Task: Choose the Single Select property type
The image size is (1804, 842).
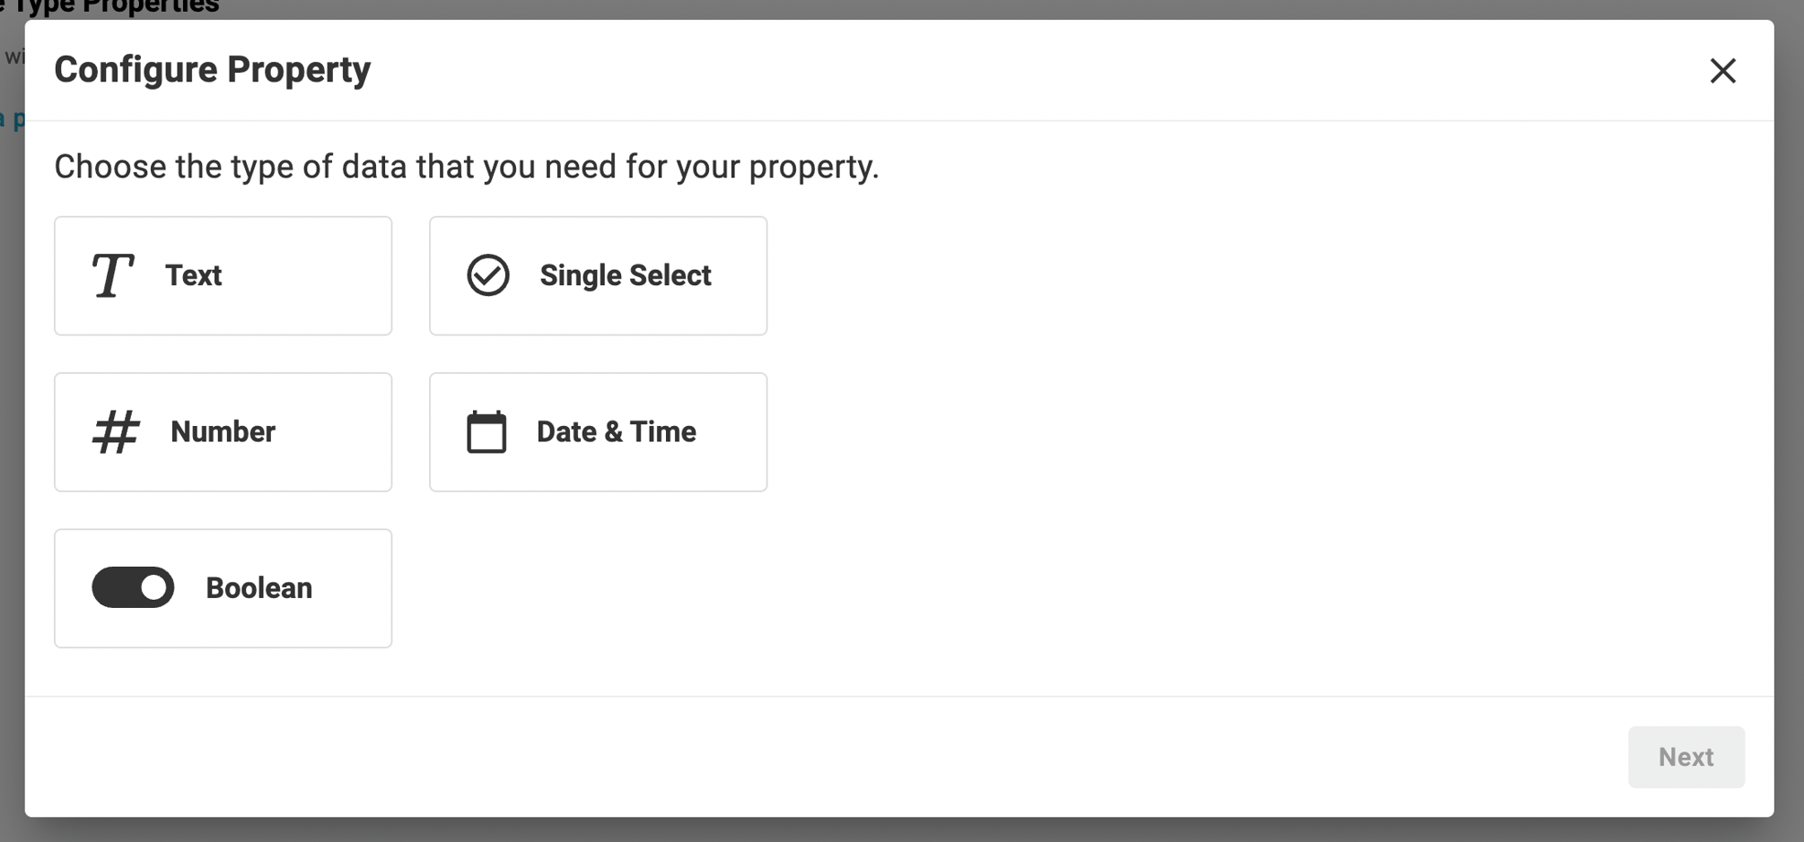Action: 598,275
